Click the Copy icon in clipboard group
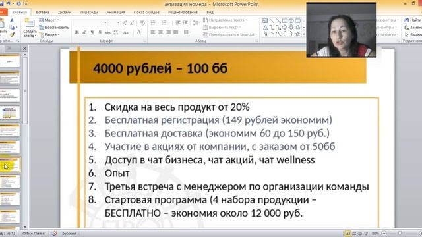This screenshot has width=422, height=237. coord(12,28)
